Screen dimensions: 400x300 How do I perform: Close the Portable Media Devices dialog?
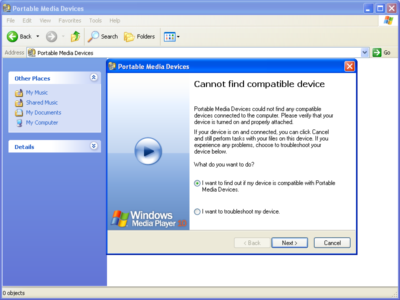point(349,66)
